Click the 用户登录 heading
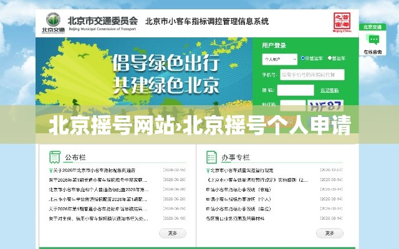 [274, 45]
